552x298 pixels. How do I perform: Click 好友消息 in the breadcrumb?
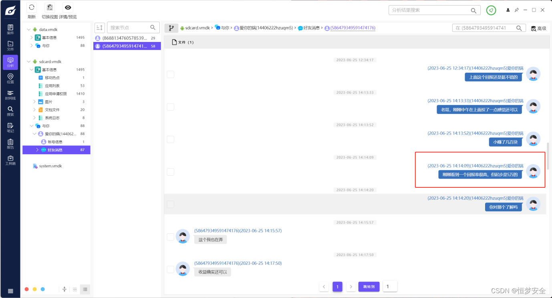click(311, 28)
